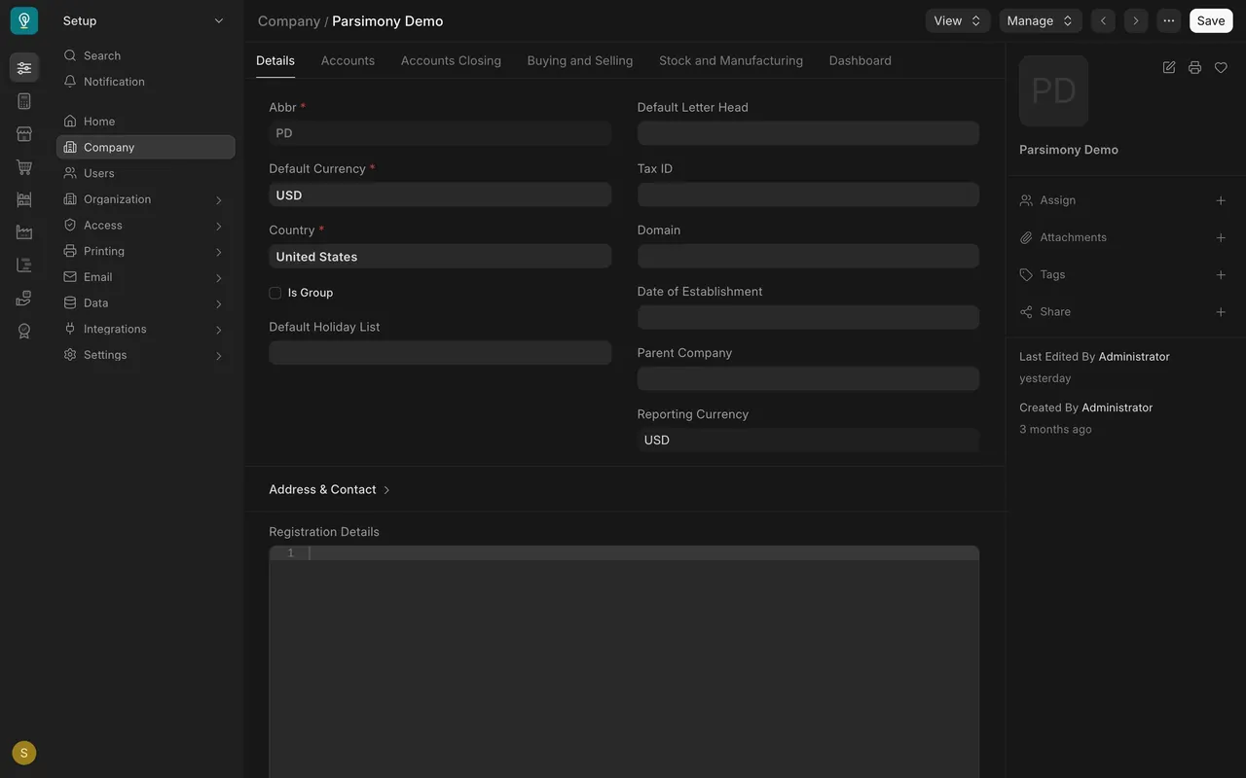Viewport: 1246px width, 778px height.
Task: Go to previous record with left arrow
Action: coord(1103,20)
